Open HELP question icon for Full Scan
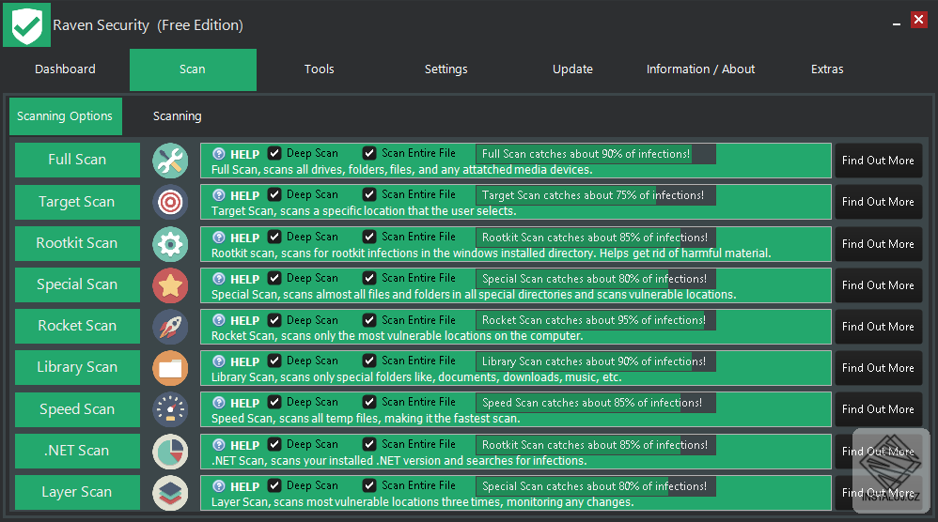This screenshot has width=938, height=522. [x=219, y=153]
